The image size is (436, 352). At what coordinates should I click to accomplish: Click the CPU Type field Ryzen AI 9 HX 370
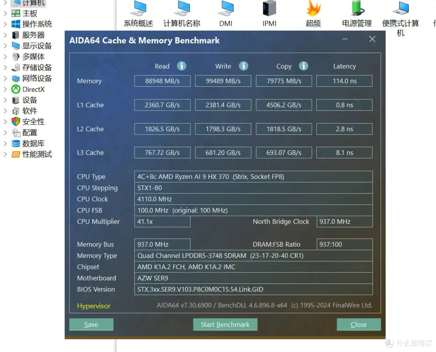click(x=254, y=176)
